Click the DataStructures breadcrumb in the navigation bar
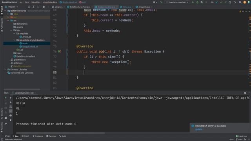251x141 pixels. [x=9, y=2]
